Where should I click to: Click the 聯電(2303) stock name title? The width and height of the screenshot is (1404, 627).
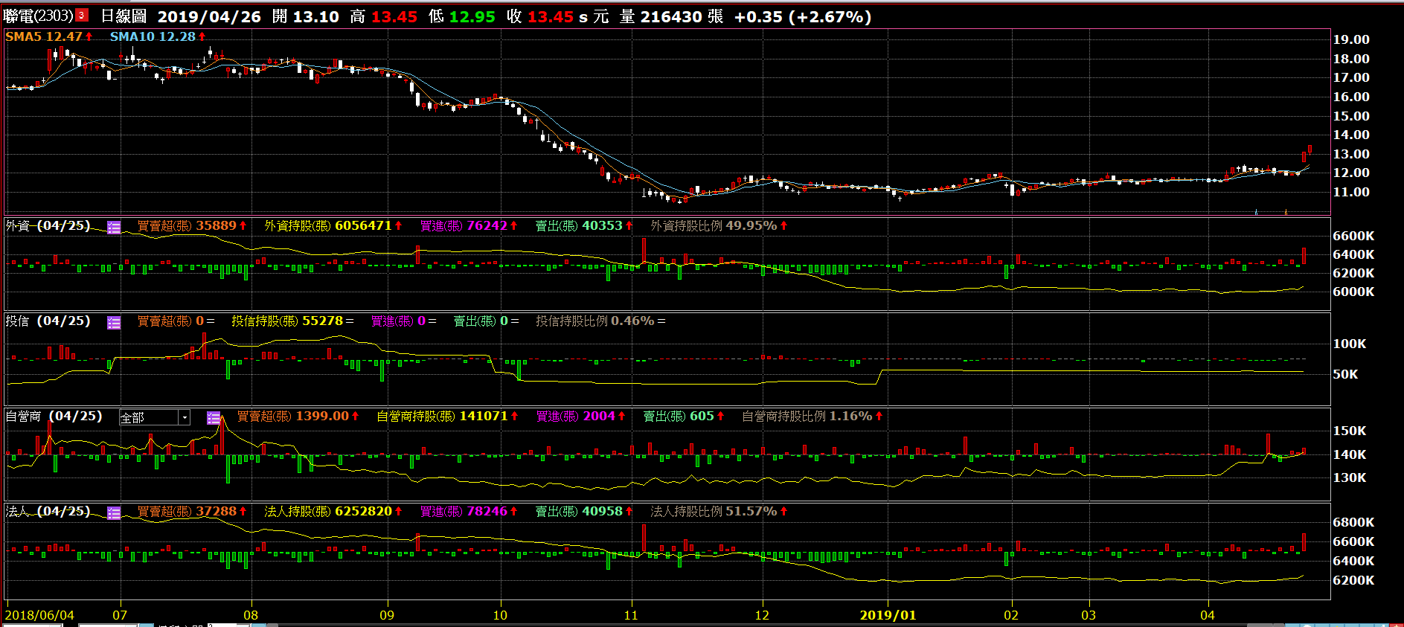38,16
